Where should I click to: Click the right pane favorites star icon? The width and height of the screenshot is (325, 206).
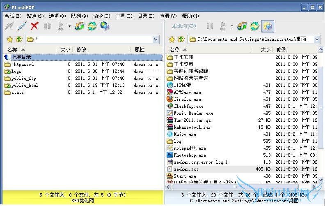pyautogui.click(x=172, y=39)
